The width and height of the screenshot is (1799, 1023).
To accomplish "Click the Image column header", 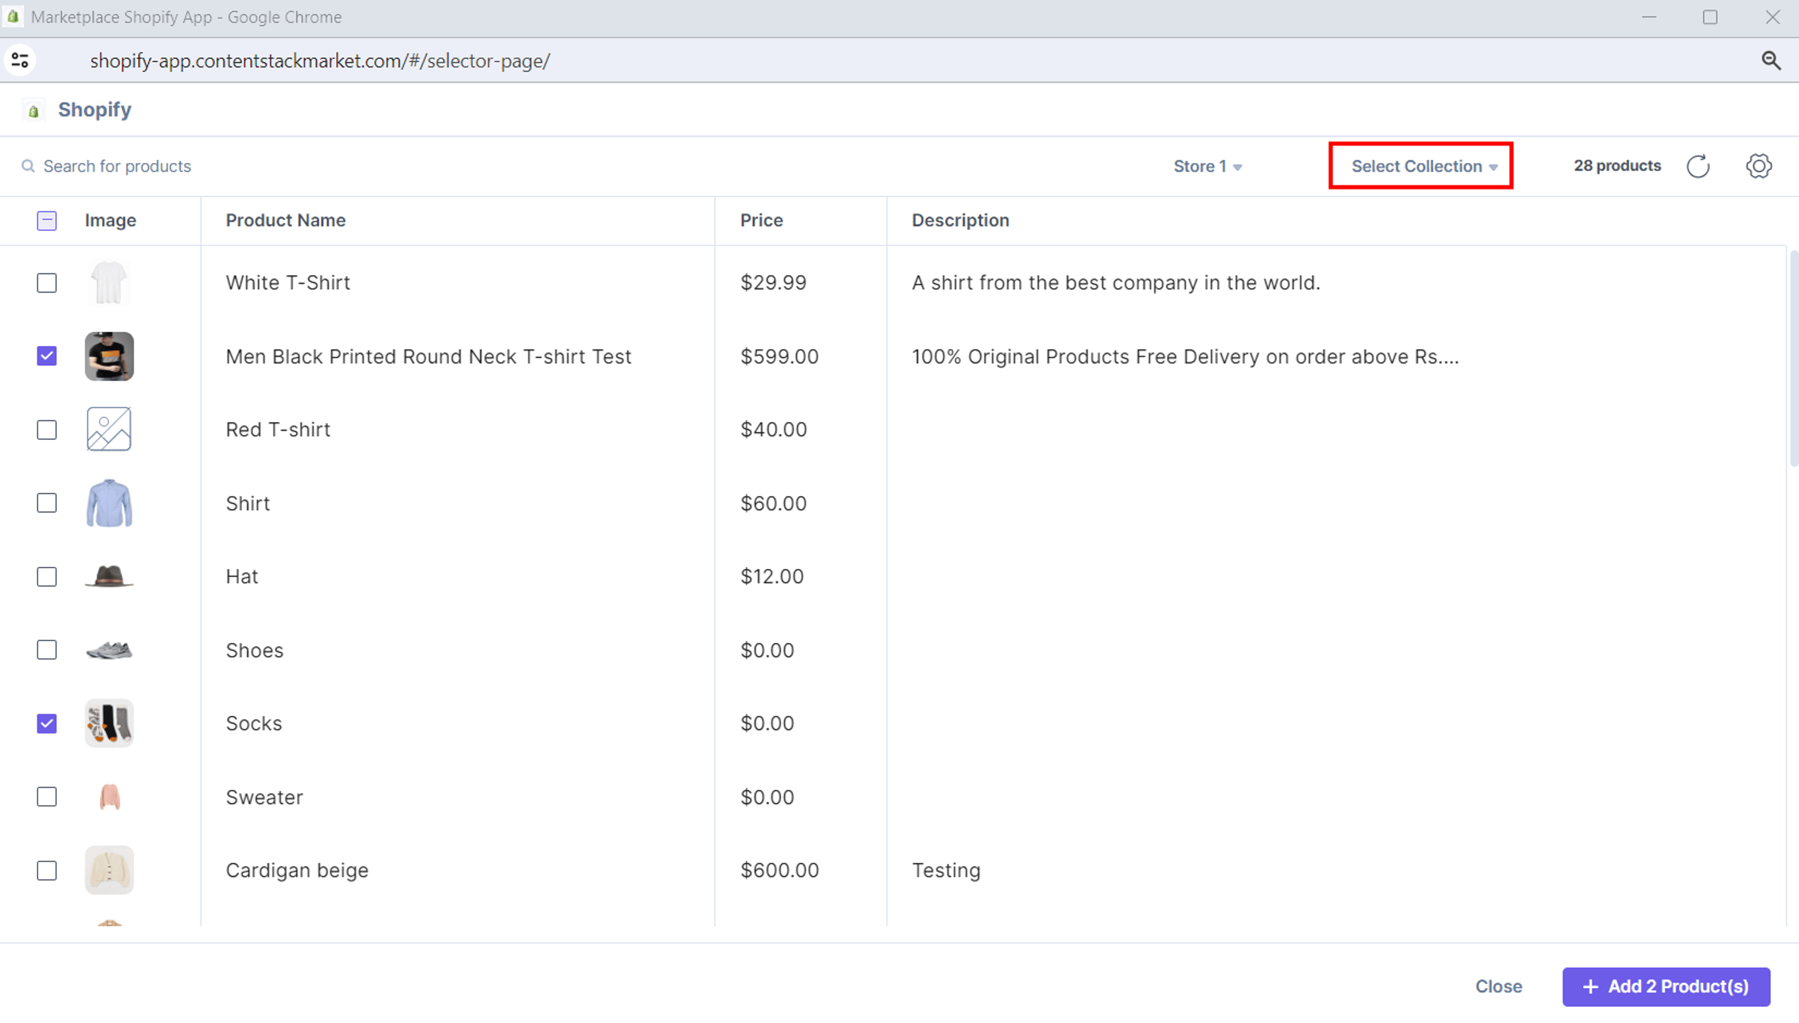I will [x=111, y=221].
